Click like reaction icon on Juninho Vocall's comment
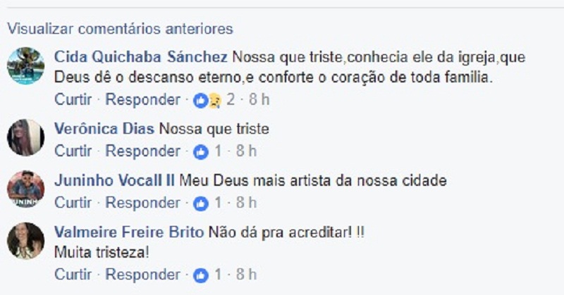 [x=202, y=203]
